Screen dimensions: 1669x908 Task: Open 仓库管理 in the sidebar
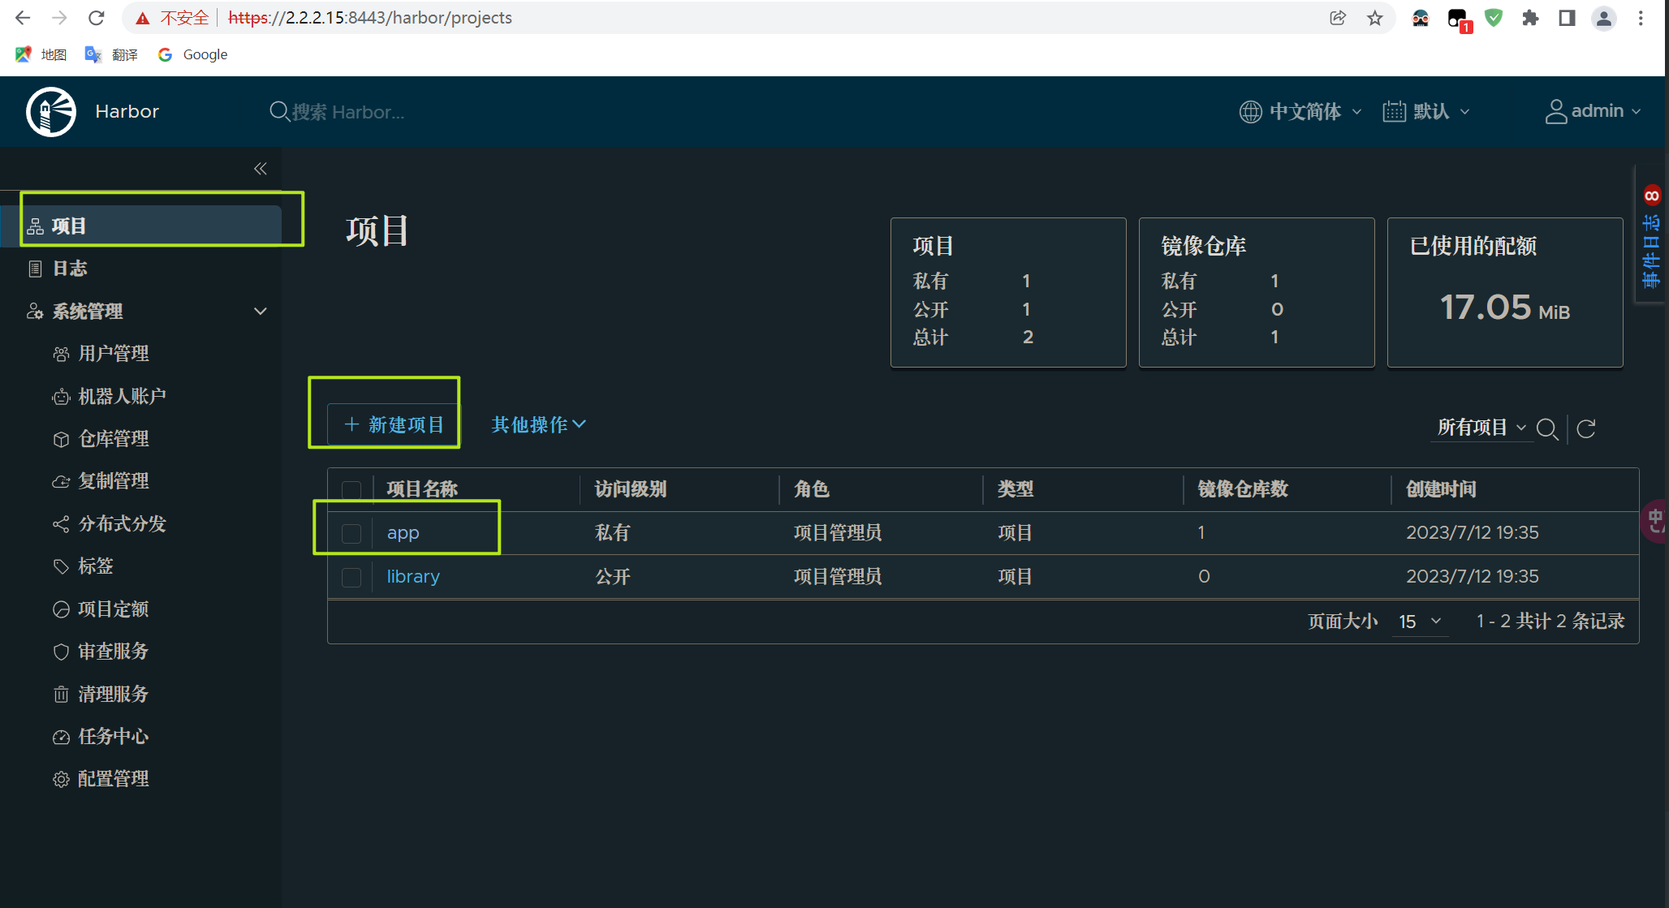pos(113,439)
